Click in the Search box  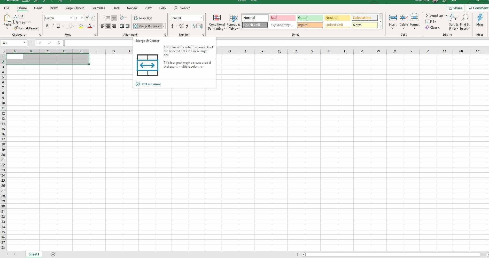185,8
